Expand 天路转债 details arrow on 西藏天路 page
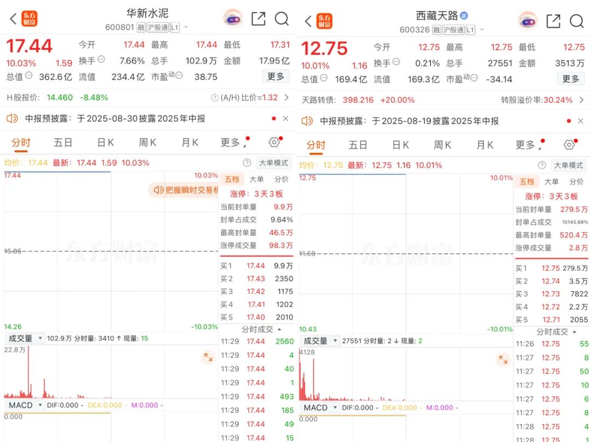The height and width of the screenshot is (442, 590). click(581, 100)
